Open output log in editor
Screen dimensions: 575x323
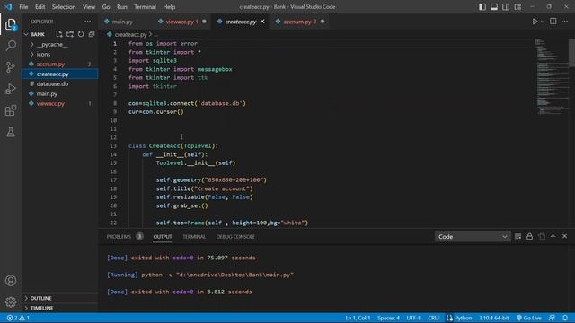coord(542,237)
